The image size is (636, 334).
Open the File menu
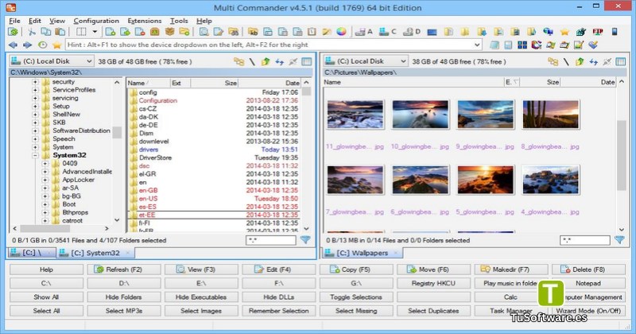(14, 21)
